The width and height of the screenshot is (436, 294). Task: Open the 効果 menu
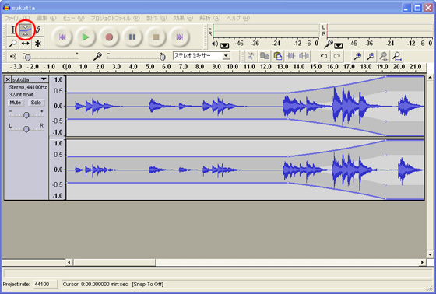pos(183,18)
